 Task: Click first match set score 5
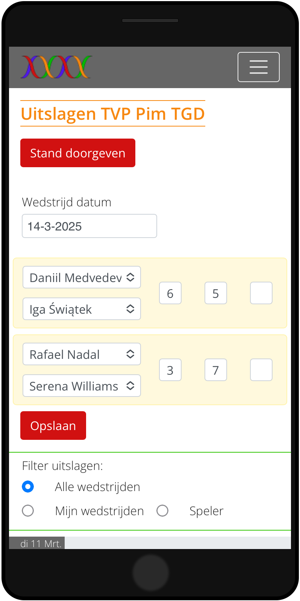[x=216, y=293]
